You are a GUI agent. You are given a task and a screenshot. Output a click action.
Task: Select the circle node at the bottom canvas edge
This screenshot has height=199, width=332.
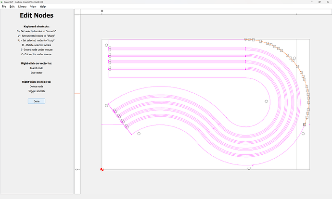point(249,168)
